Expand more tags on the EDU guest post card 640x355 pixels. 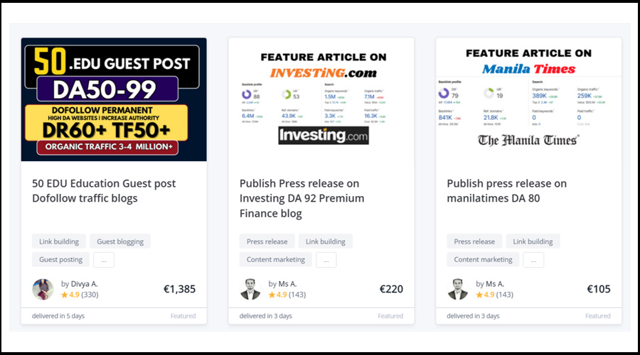click(103, 260)
